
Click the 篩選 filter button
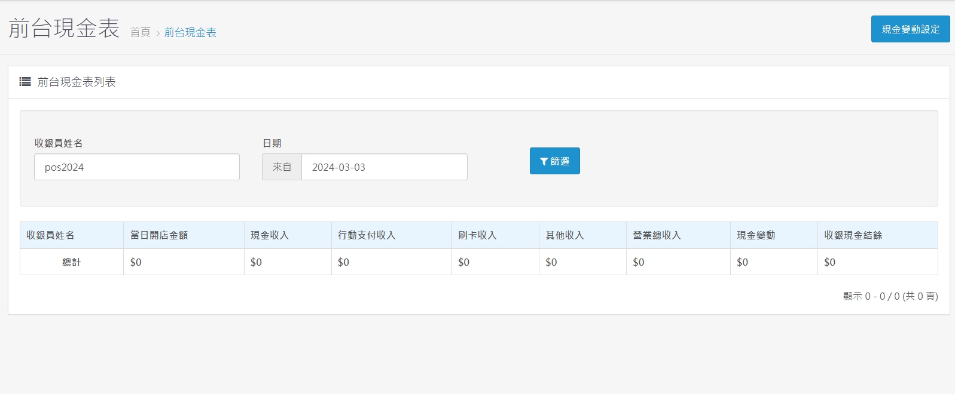554,161
